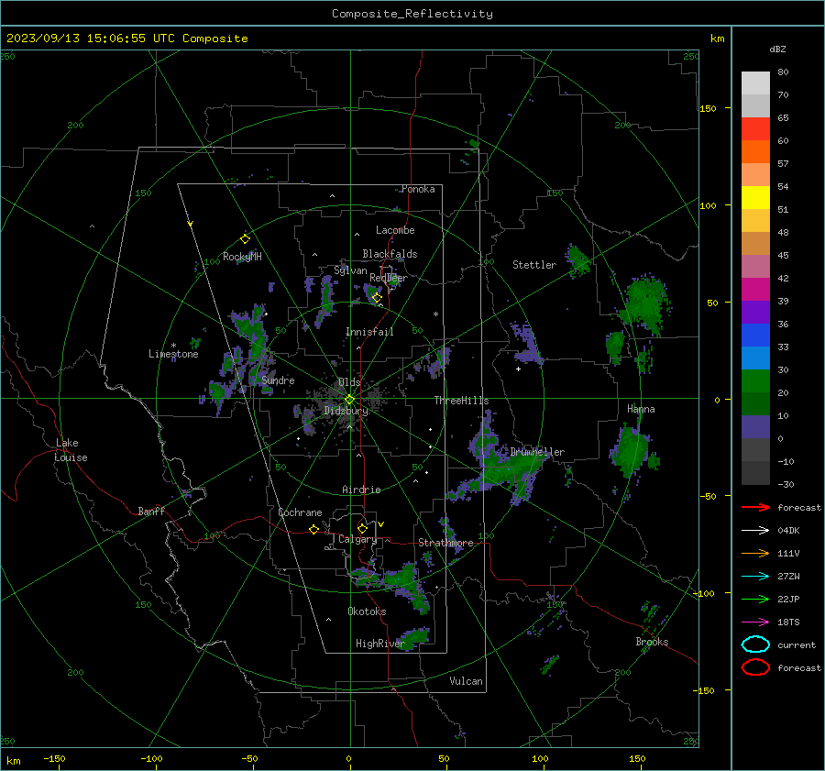Click the dBZ legend heading
825x771 pixels.
click(777, 49)
